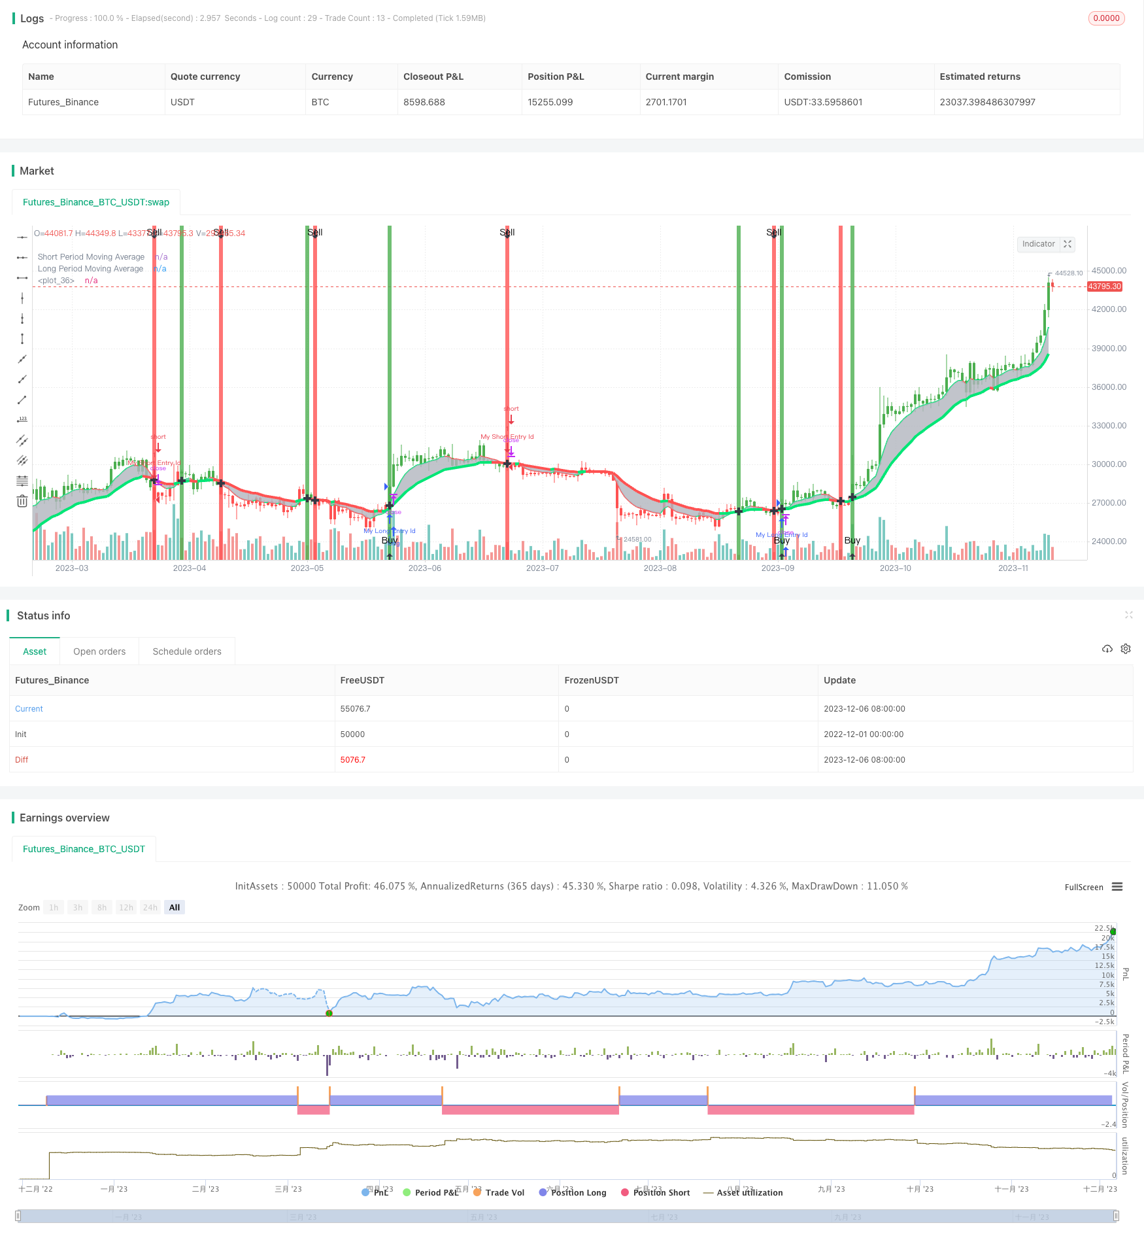The width and height of the screenshot is (1144, 1242).
Task: Click the 43795.30 current price label
Action: pyautogui.click(x=1105, y=286)
